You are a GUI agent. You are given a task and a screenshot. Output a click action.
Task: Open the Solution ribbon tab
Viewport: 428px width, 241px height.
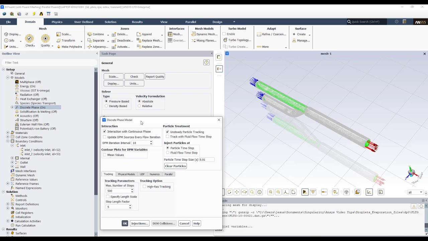click(x=110, y=22)
